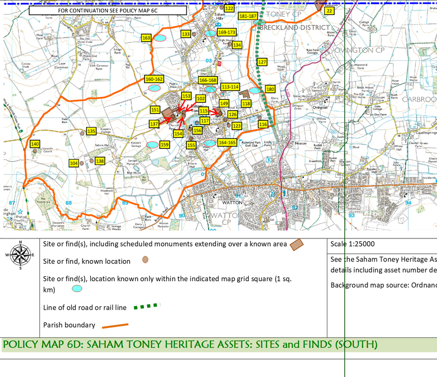Click the orange parish boundary legend line
The width and height of the screenshot is (437, 377).
click(115, 326)
